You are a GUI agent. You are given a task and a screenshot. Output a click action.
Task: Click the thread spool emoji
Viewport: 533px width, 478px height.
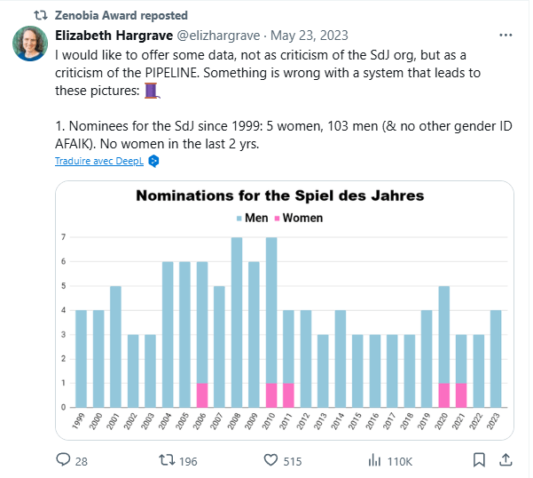pos(149,91)
